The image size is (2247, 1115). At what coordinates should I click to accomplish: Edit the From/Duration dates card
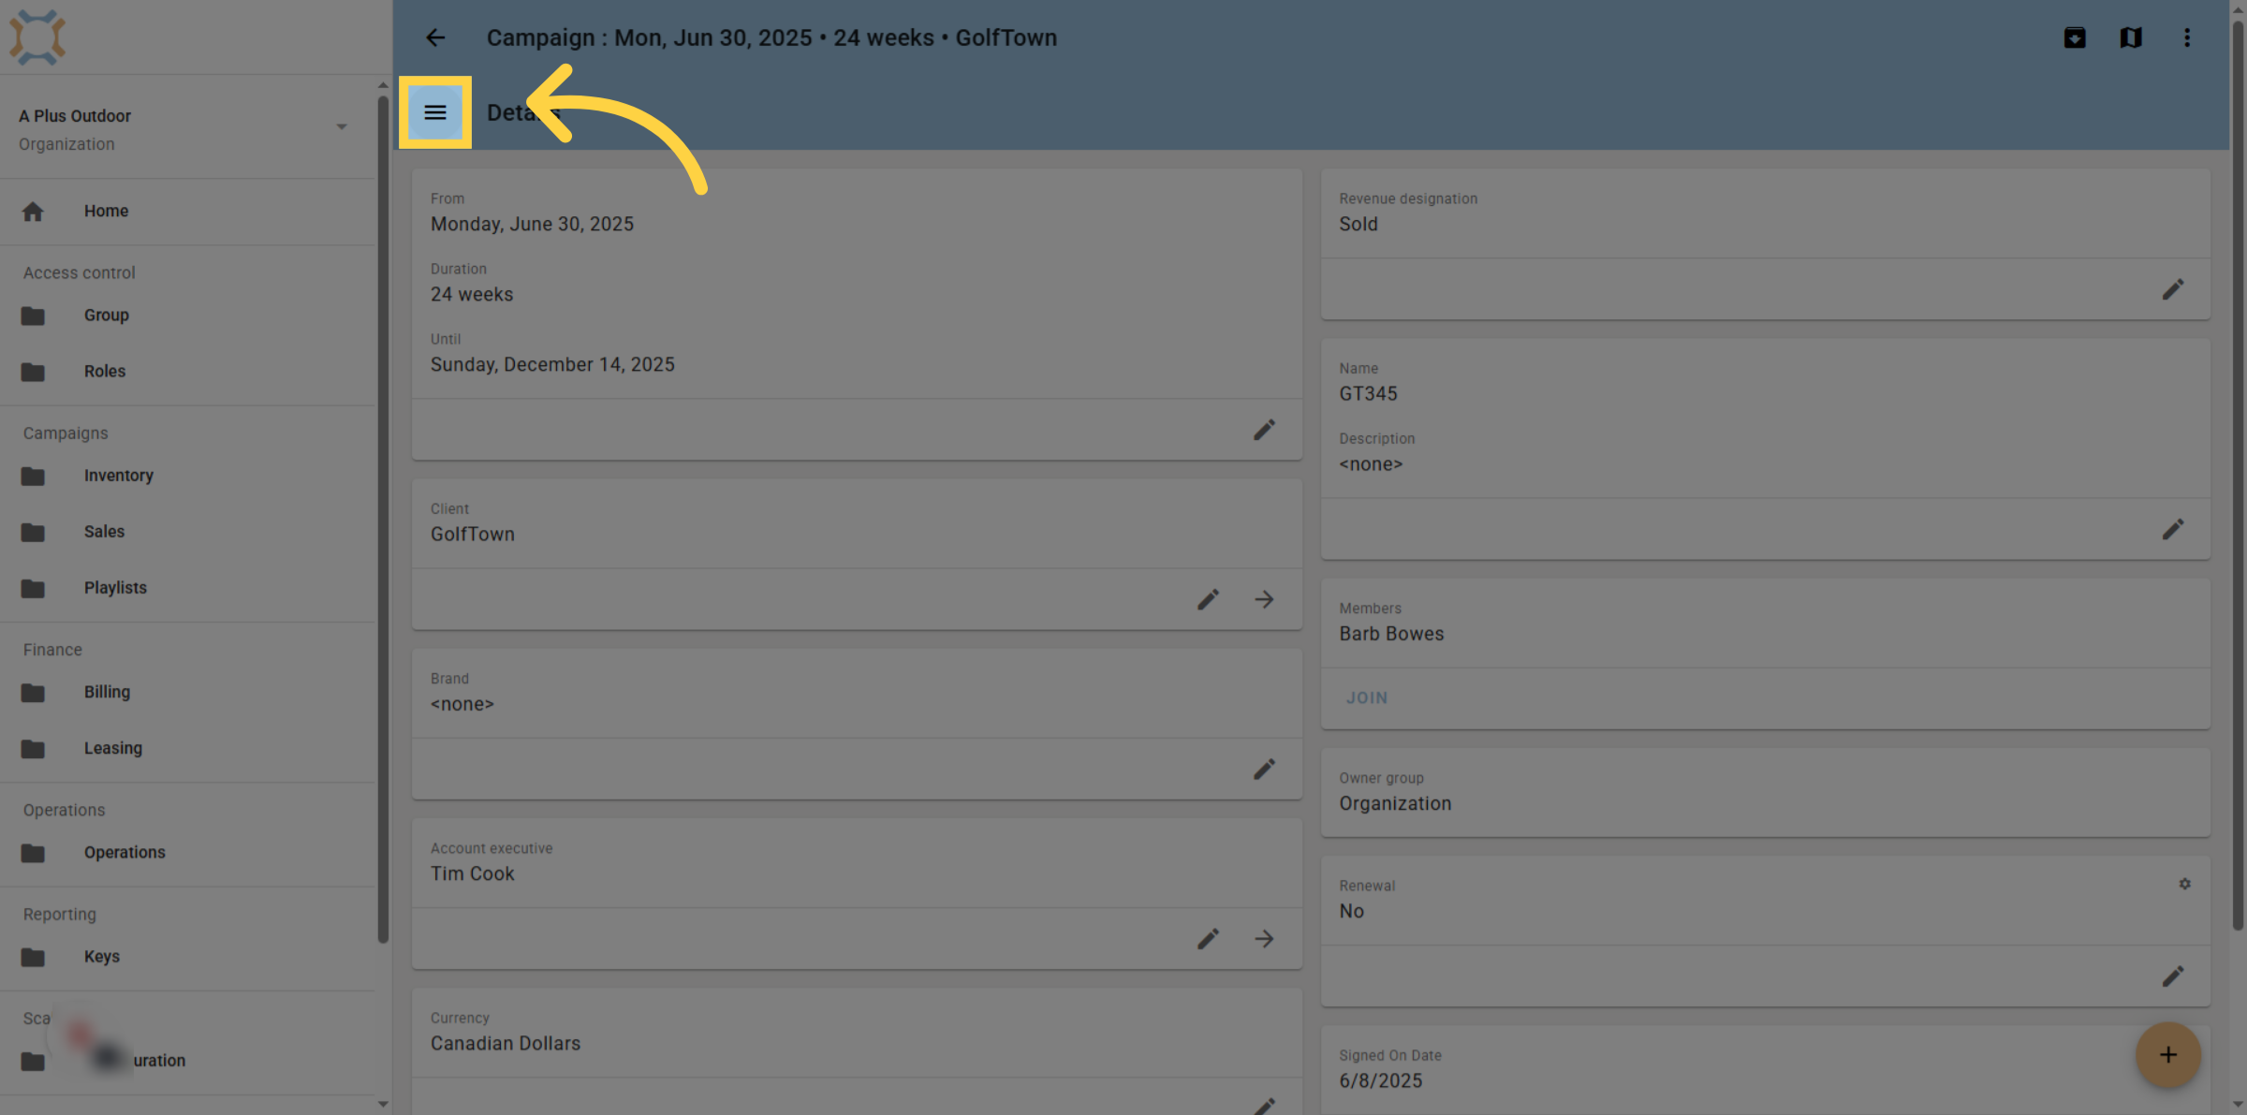click(1264, 430)
